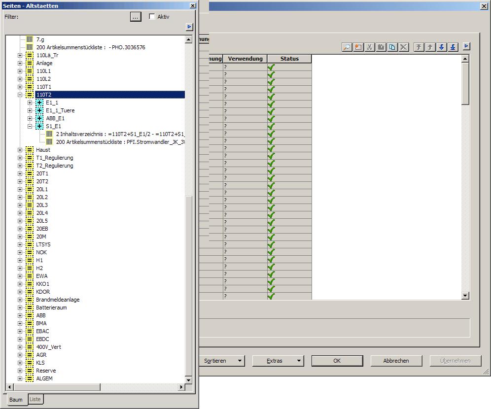Image resolution: width=491 pixels, height=409 pixels.
Task: Click the blue move-down arrow icon
Action: pos(442,47)
